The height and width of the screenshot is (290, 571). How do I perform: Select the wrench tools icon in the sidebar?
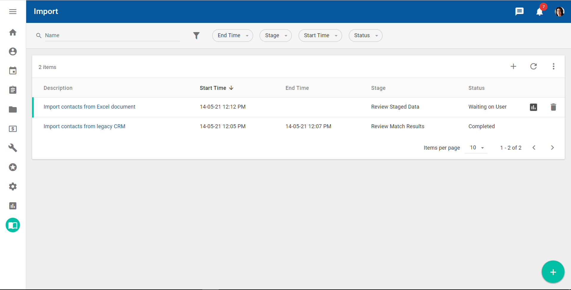pyautogui.click(x=13, y=148)
